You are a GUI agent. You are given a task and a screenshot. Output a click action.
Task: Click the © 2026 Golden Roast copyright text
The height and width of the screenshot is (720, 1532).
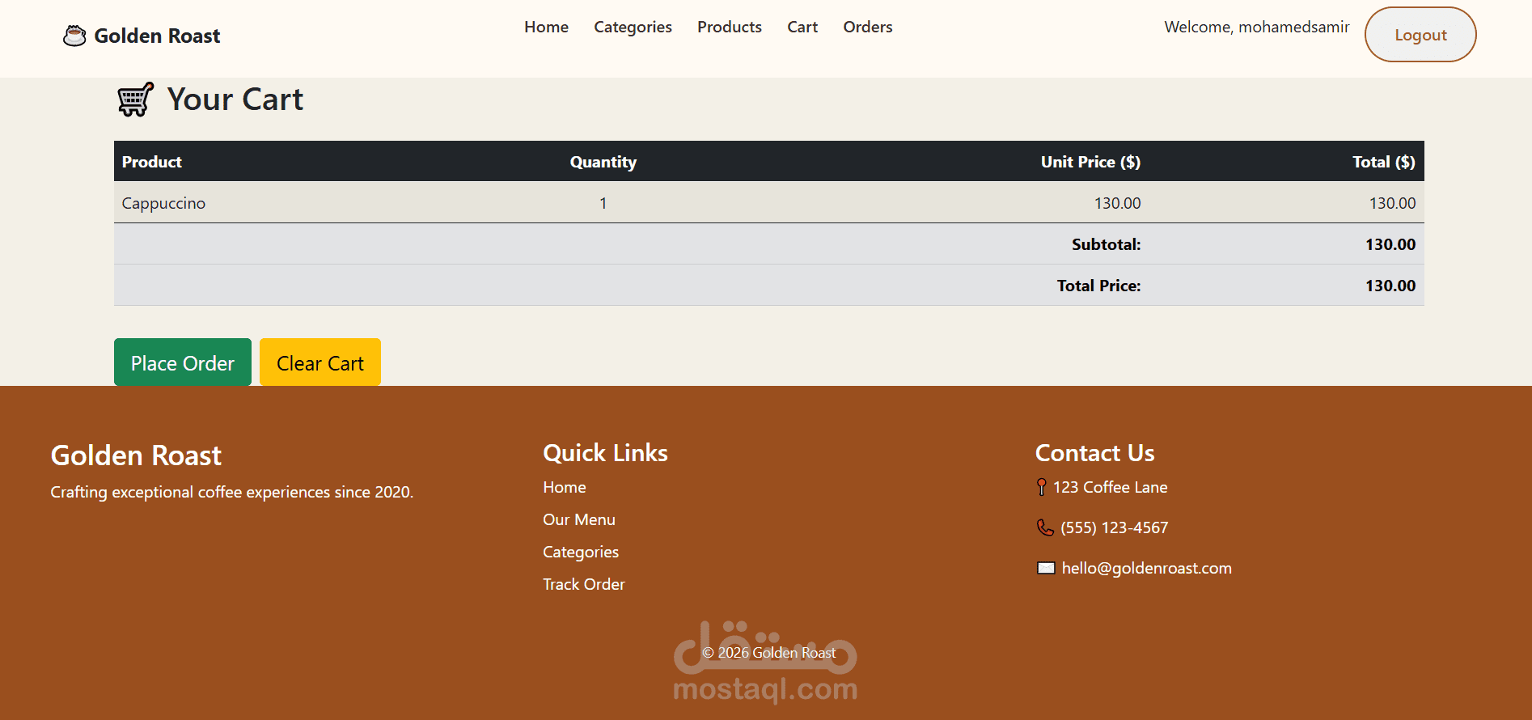768,653
